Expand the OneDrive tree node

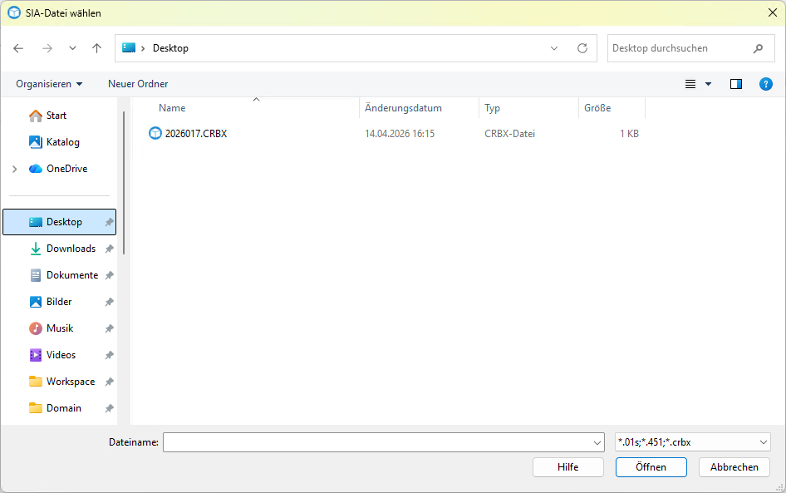coord(14,169)
